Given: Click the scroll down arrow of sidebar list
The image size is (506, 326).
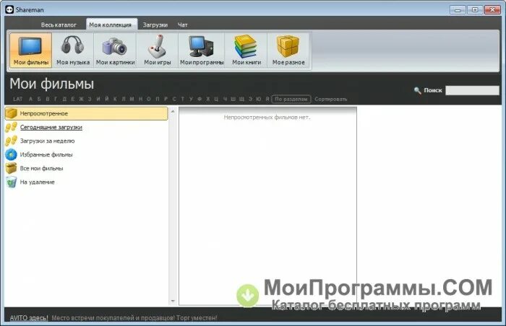Looking at the screenshot, I should [173, 301].
